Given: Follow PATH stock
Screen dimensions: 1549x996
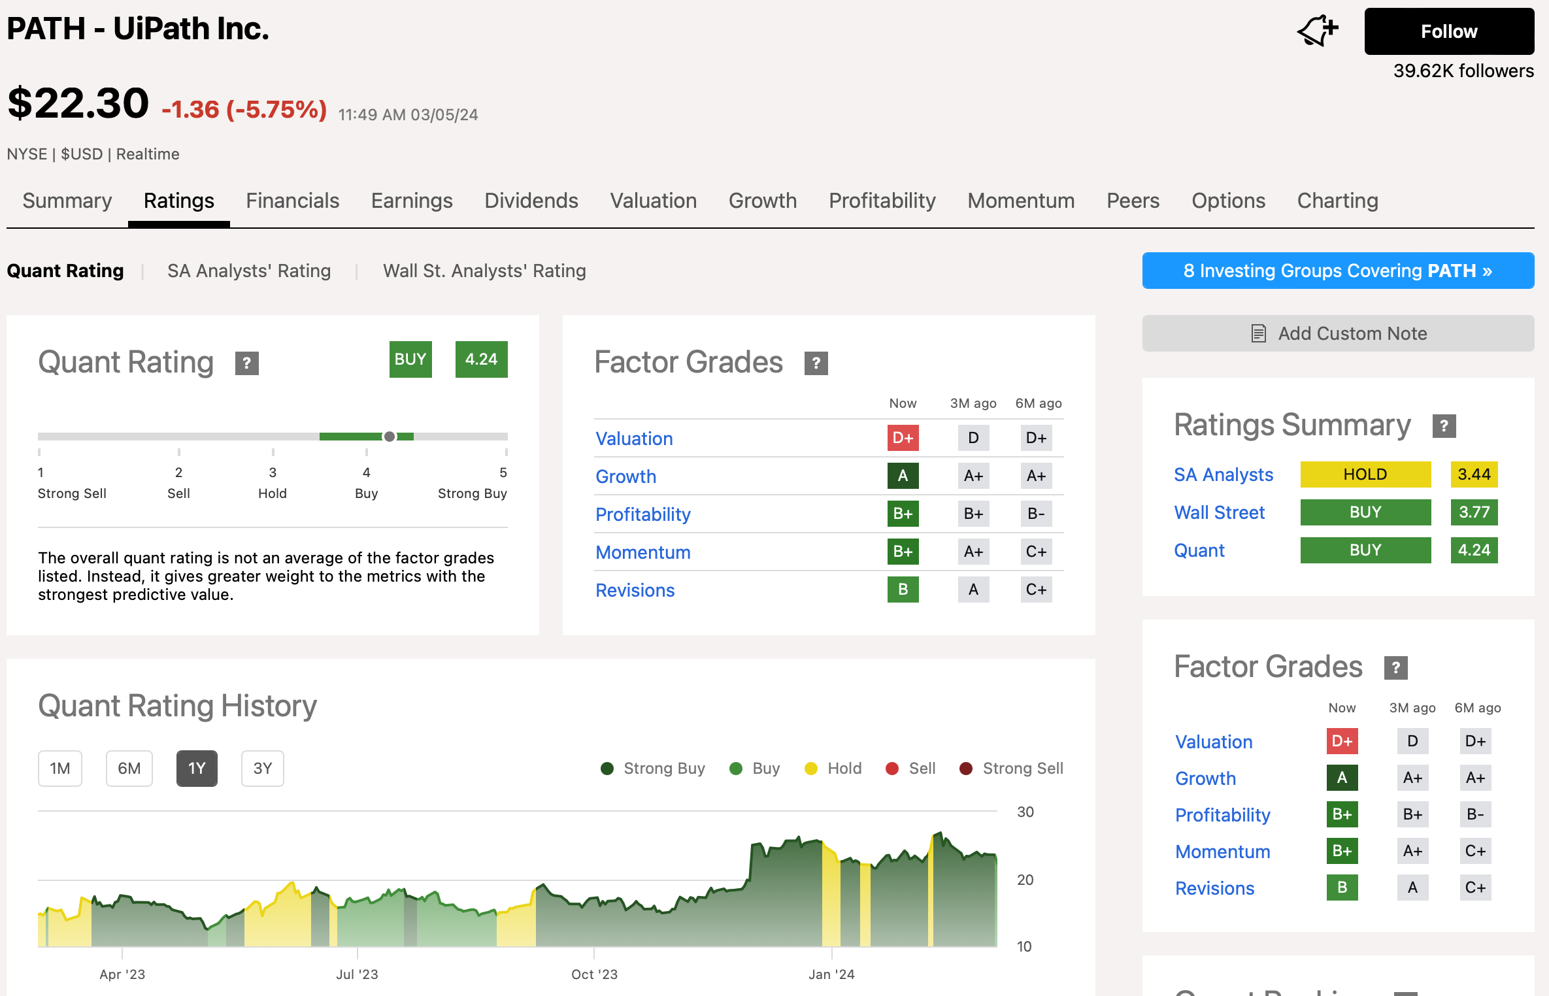Looking at the screenshot, I should tap(1449, 31).
